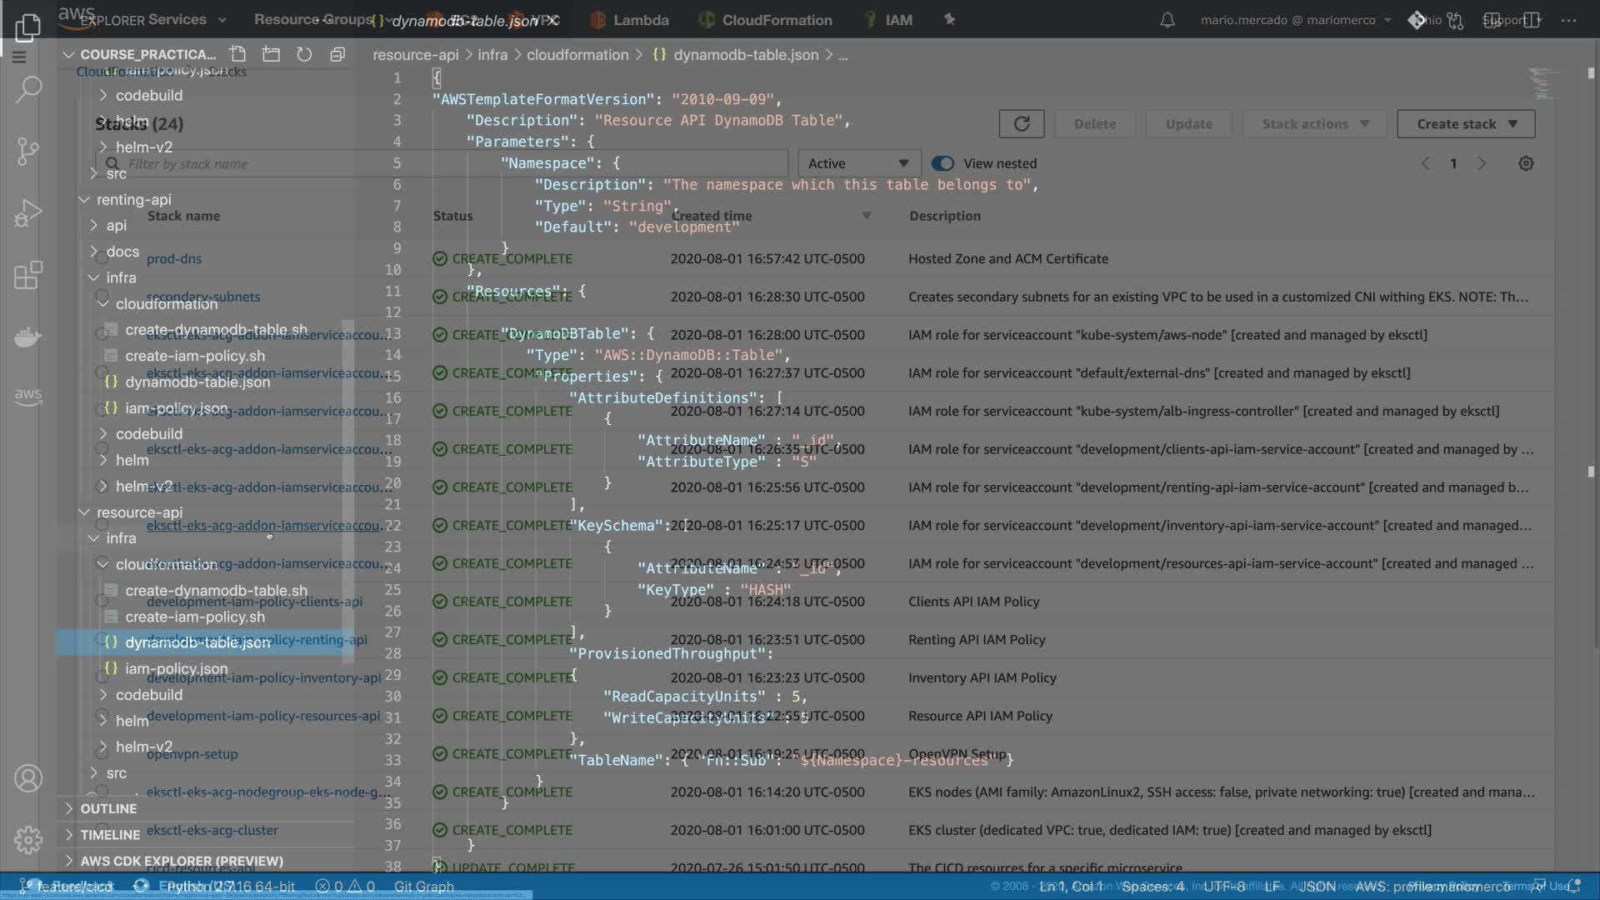1600x900 pixels.
Task: Click the Collapse Folders icon in Explorer
Action: click(x=337, y=55)
